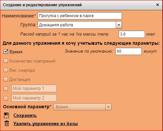Uncheck the Время checkbox
This screenshot has height=131, width=163.
6,52
